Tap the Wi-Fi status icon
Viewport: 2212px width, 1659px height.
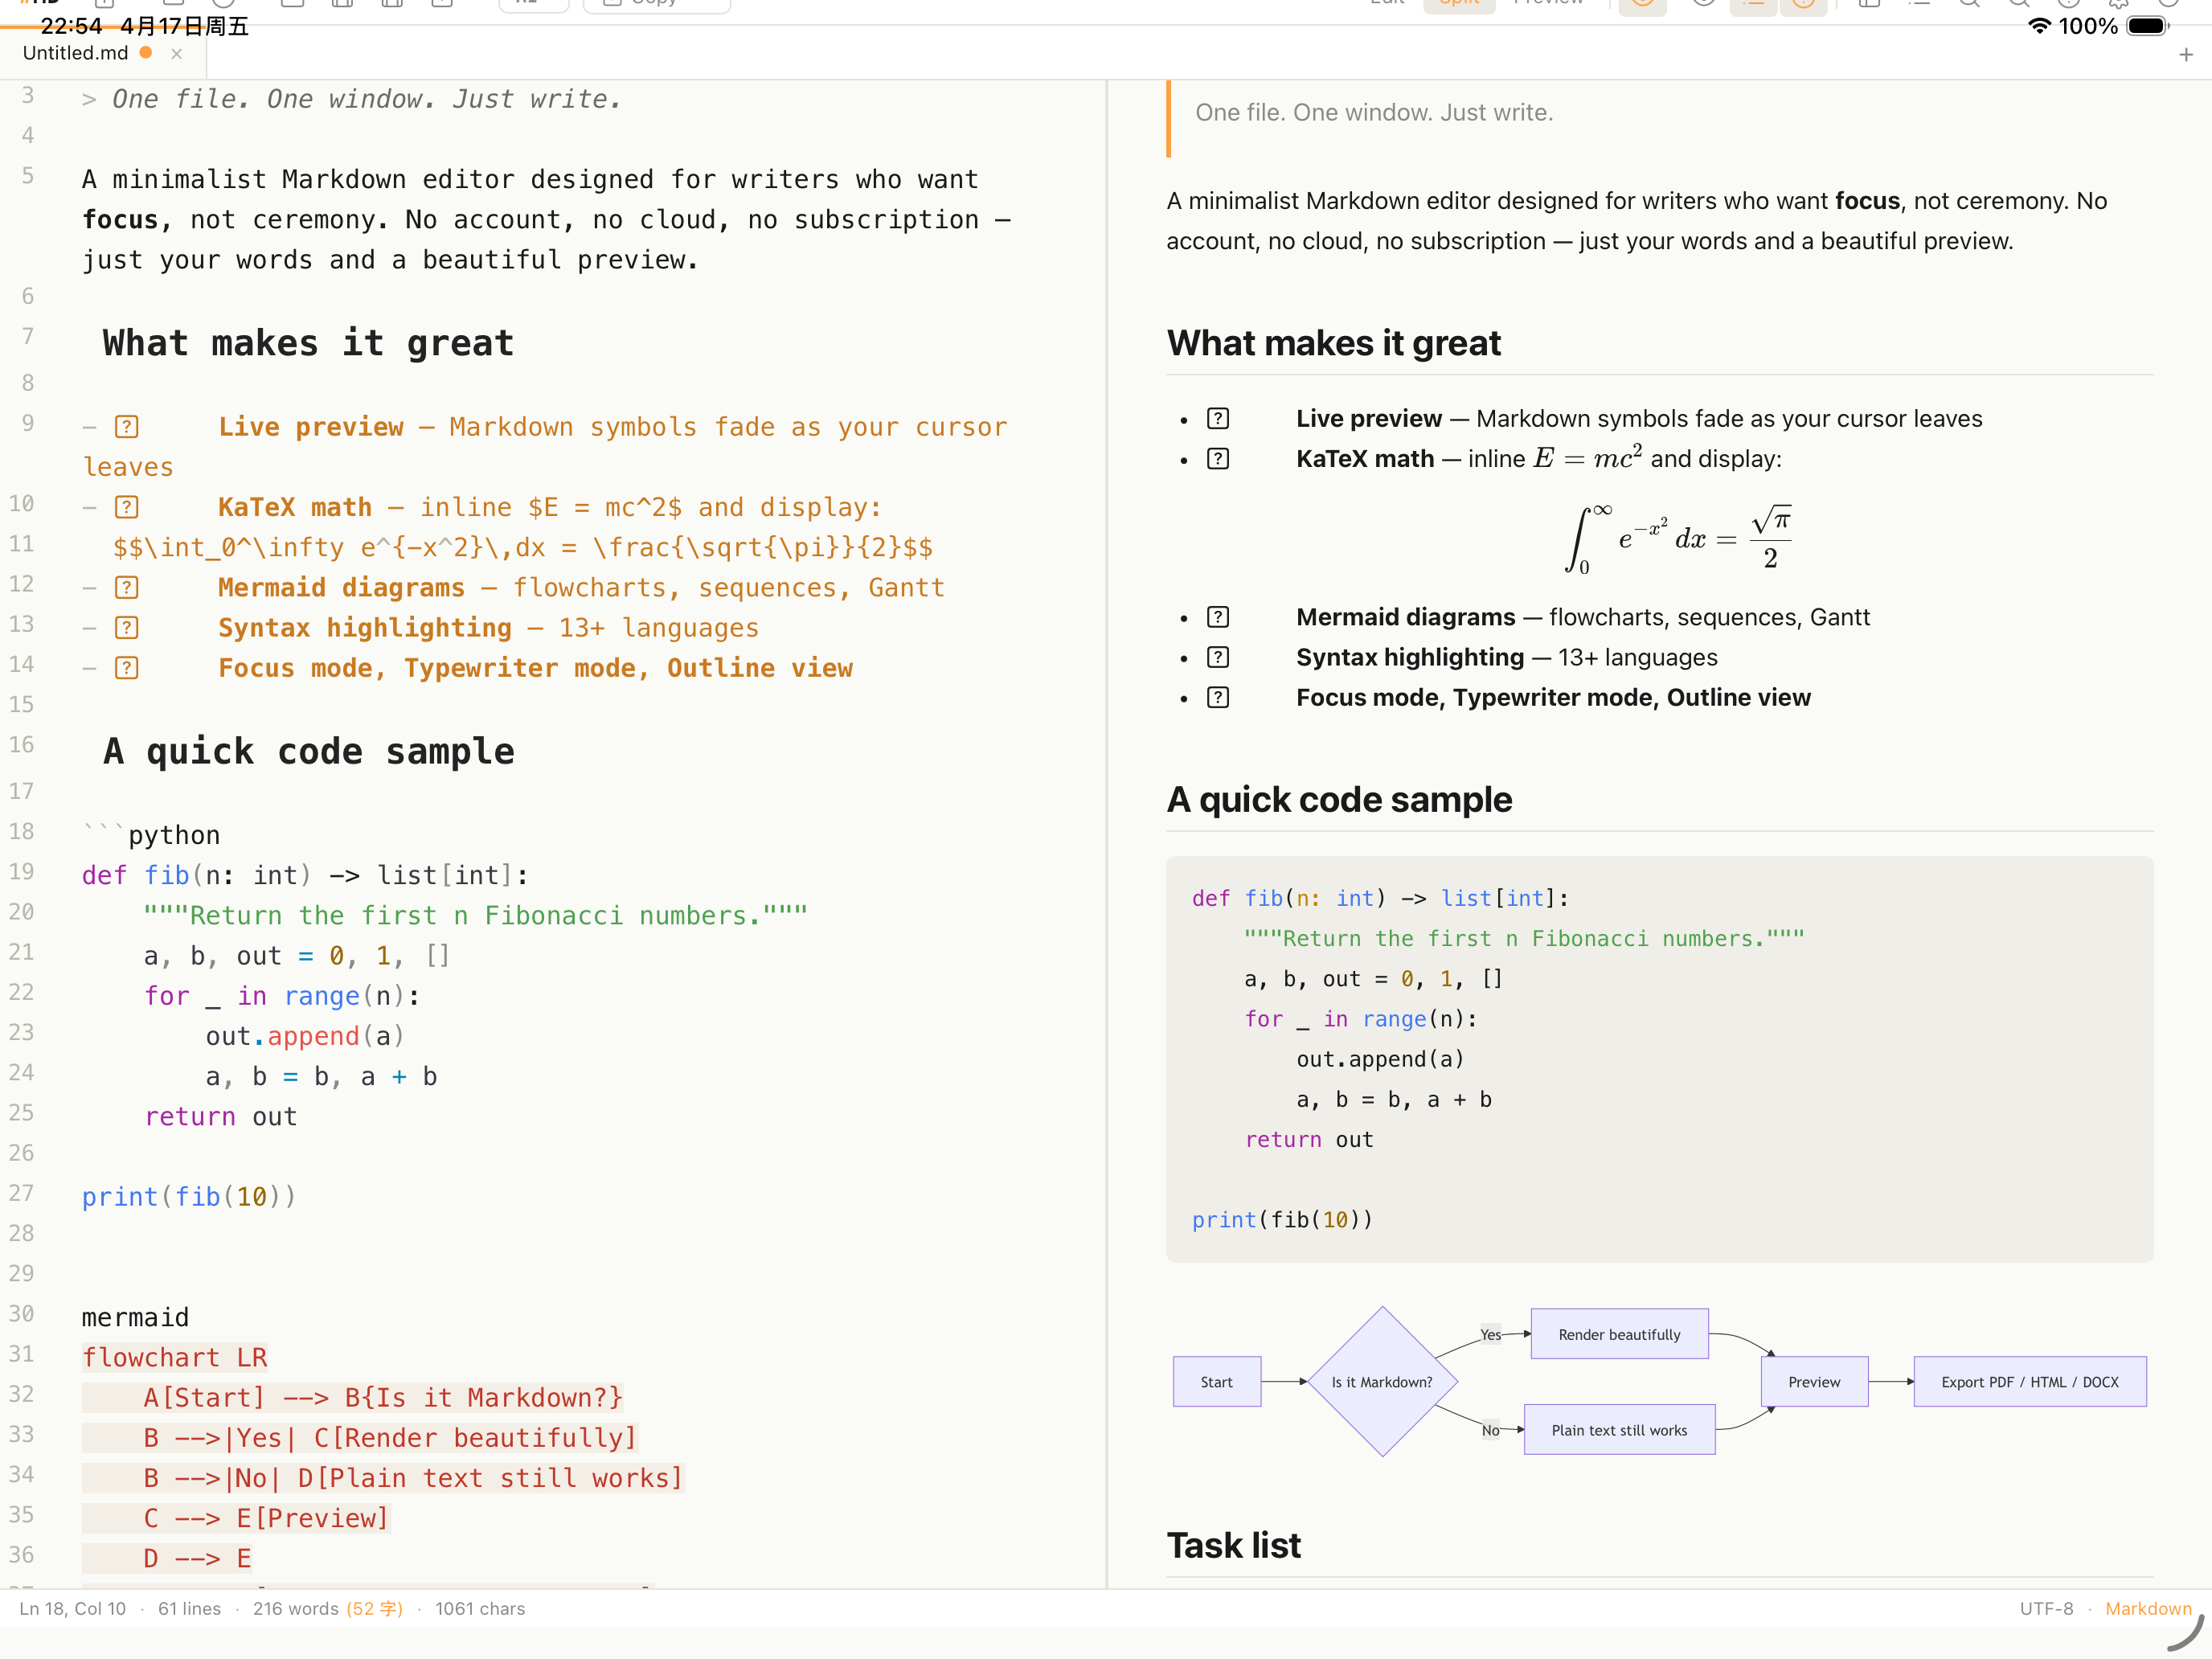[2039, 26]
